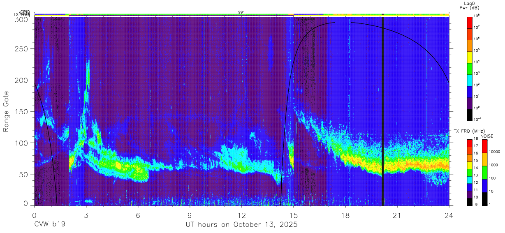Click the blue segment of the NOISE colorbar
Viewport: 505px width, 233px height.
(485, 186)
